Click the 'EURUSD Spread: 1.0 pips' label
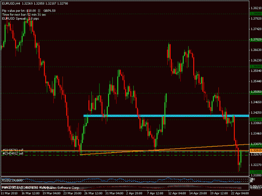The image size is (262, 196). (20, 18)
